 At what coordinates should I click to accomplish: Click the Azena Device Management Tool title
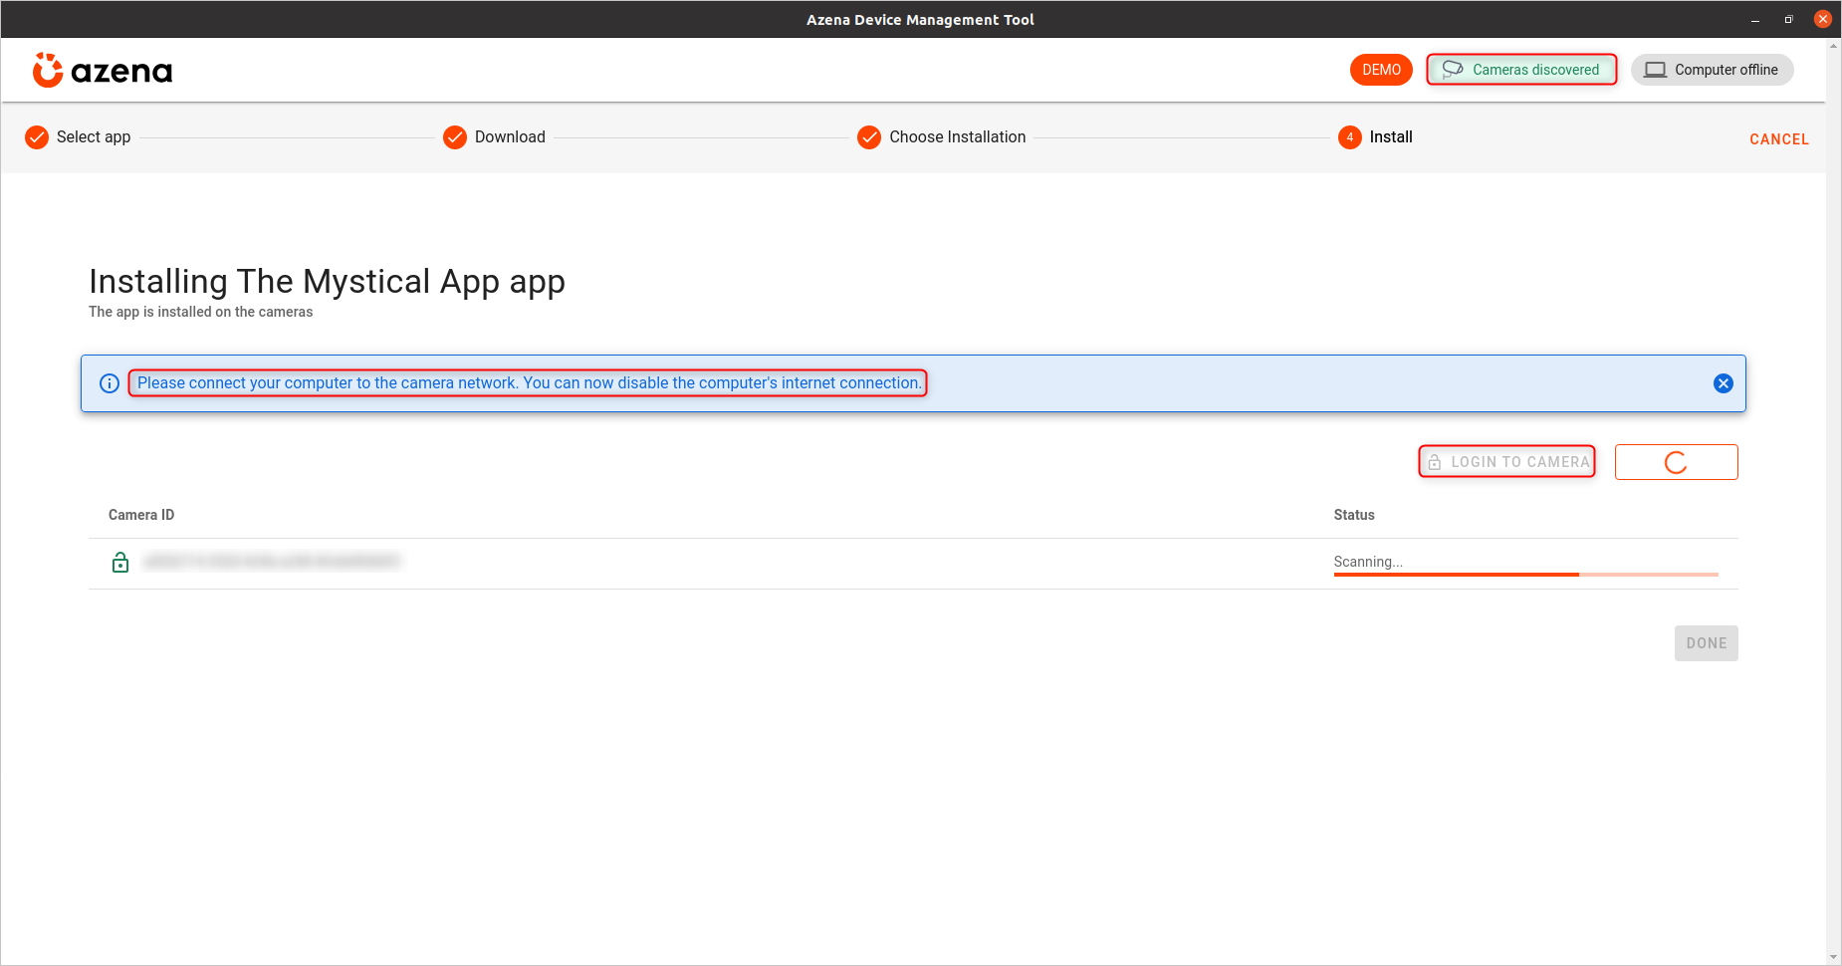click(920, 20)
